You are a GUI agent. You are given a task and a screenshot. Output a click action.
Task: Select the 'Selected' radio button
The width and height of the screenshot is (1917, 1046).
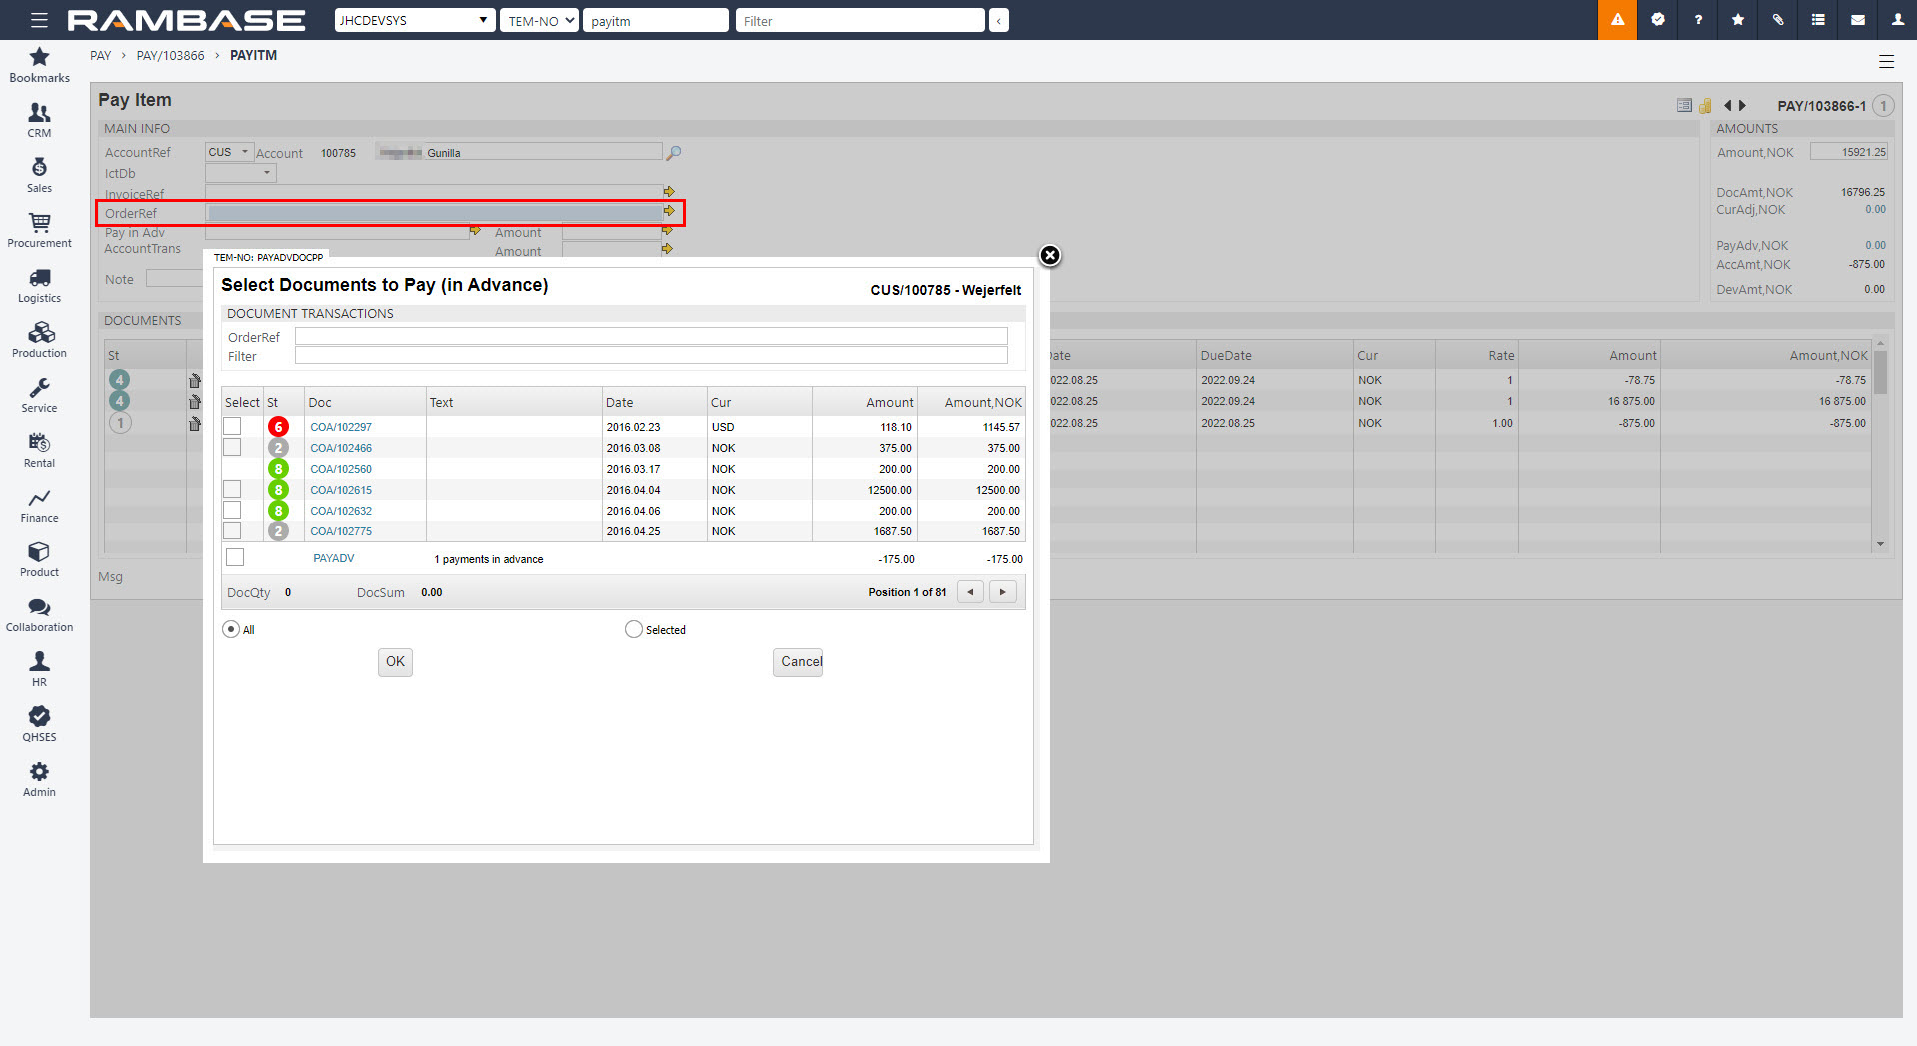[633, 630]
